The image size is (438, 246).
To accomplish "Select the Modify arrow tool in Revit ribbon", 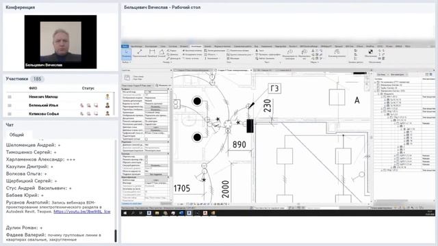I will point(126,54).
